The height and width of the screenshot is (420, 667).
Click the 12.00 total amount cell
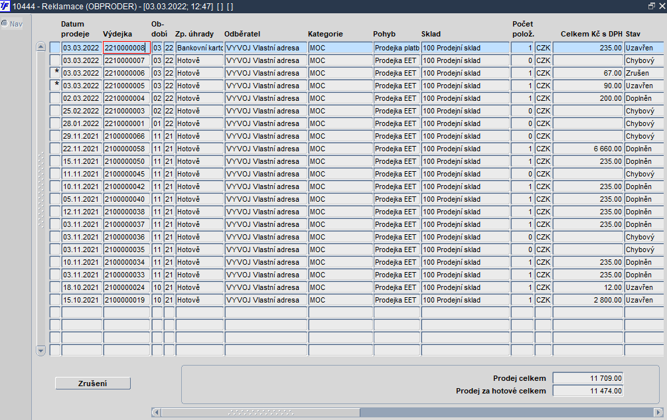588,287
